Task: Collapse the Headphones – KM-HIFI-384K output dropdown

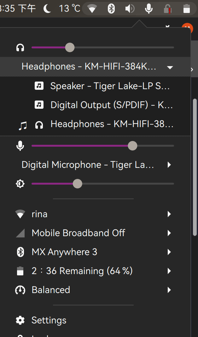Action: [170, 67]
